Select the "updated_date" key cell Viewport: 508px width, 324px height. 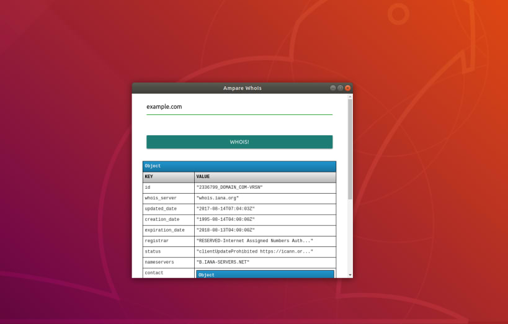point(169,209)
